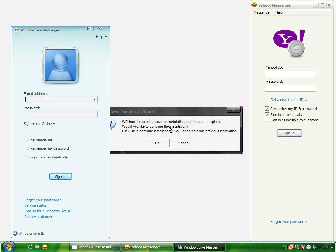The height and width of the screenshot is (252, 336).
Task: Click Sign up for a Windows Live ID
Action: (48, 211)
